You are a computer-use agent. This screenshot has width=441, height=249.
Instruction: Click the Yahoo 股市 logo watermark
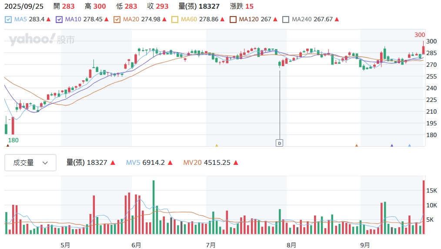click(41, 40)
